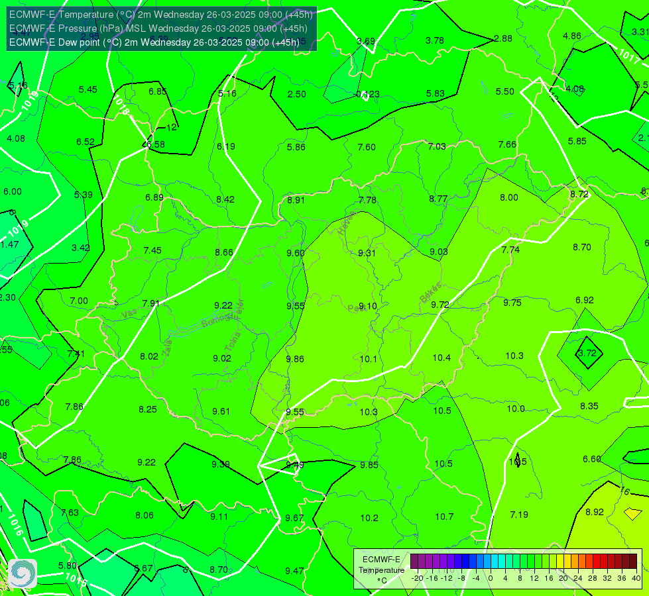Click the 1015 isobar label

click(x=76, y=580)
